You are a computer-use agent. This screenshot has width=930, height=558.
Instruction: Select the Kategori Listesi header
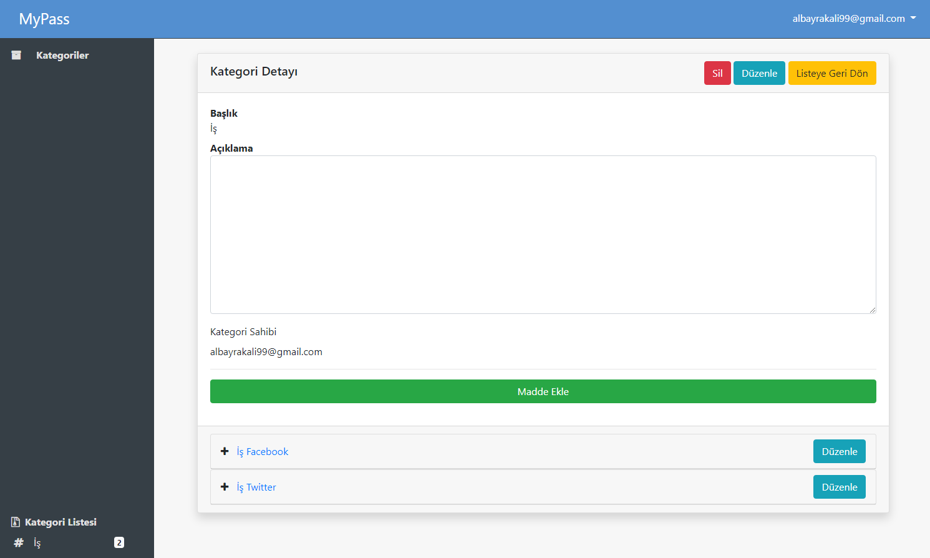pos(61,521)
